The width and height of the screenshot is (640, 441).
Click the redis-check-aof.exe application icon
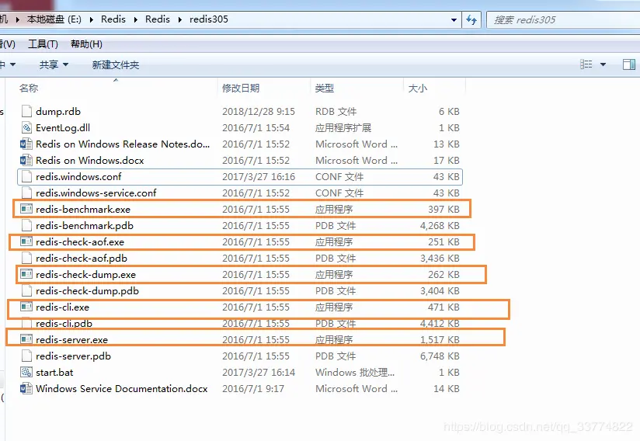pos(26,241)
